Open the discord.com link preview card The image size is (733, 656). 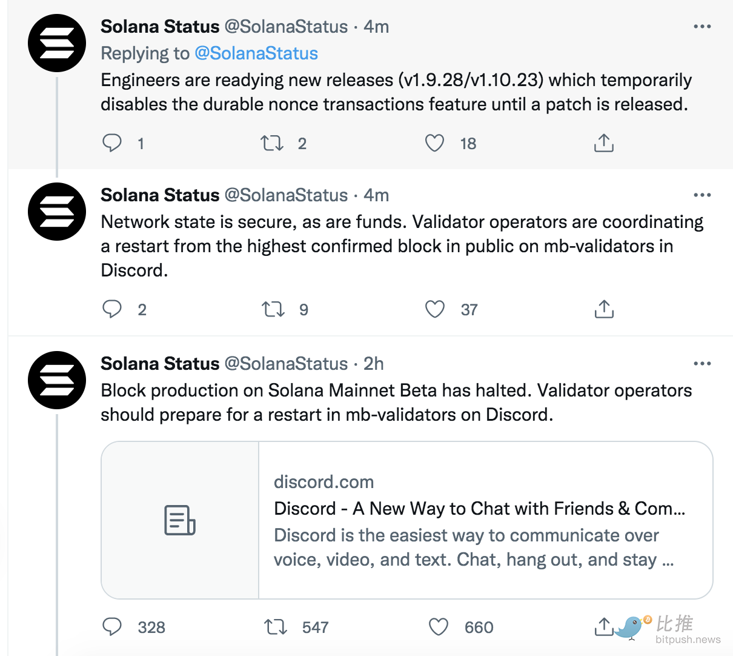[407, 520]
